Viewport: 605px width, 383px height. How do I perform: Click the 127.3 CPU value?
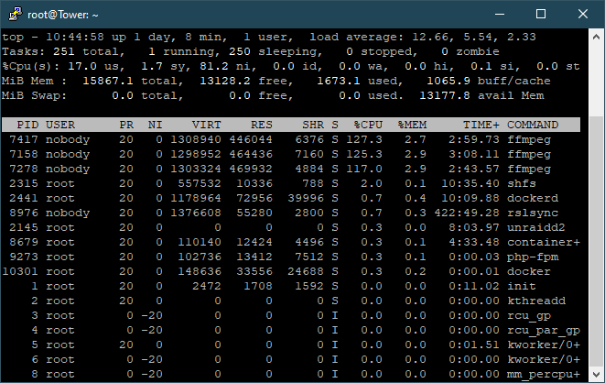pos(364,139)
